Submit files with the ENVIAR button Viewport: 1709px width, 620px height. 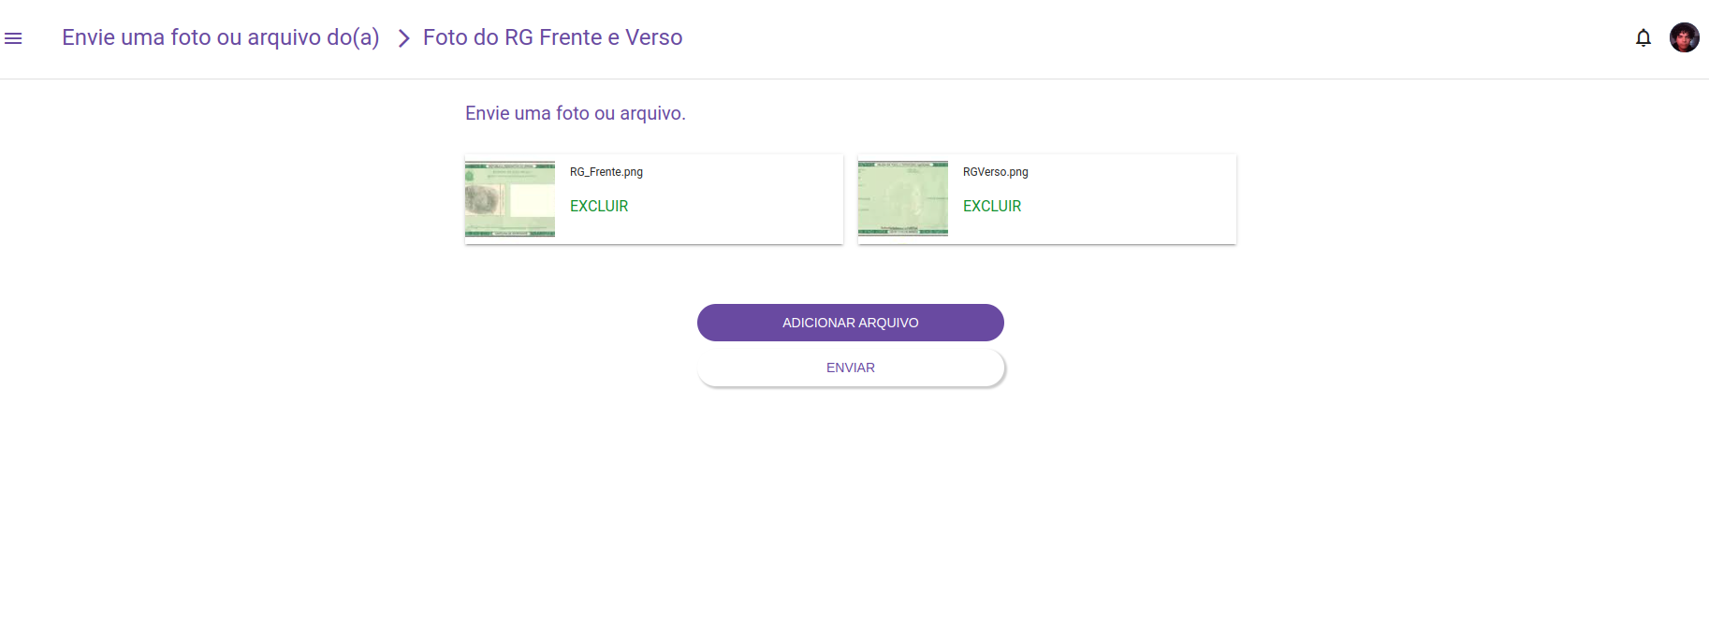tap(851, 368)
